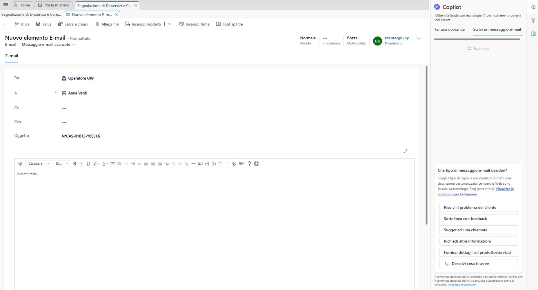Open the Posta in arrivo tab
Viewport: 538px width, 290px height.
pyautogui.click(x=53, y=5)
